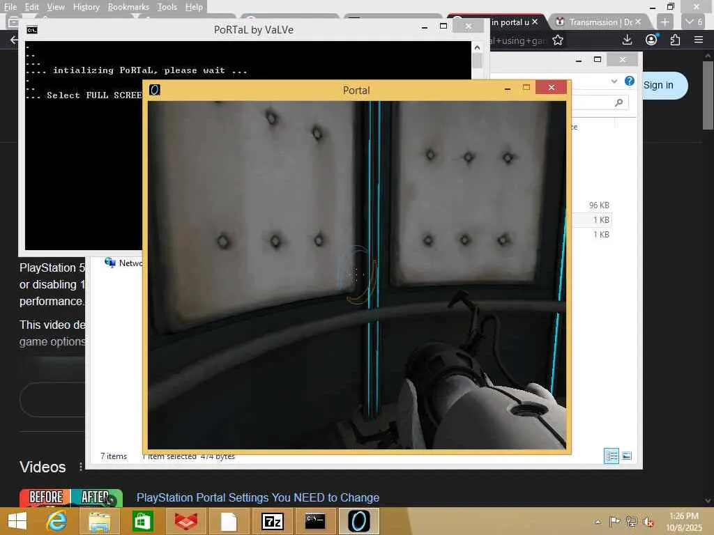Open the browser extensions icon
714x535 pixels.
(675, 40)
